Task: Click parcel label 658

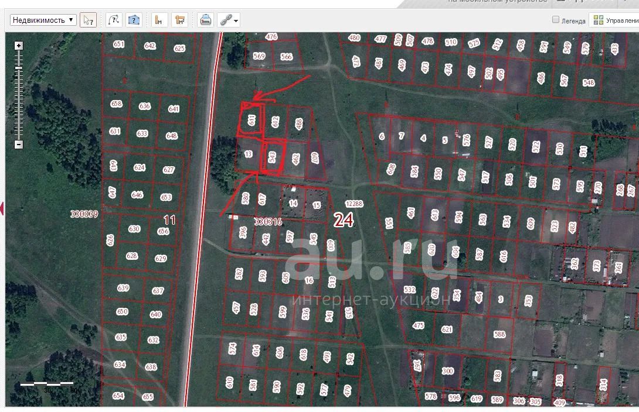Action: pos(116,104)
